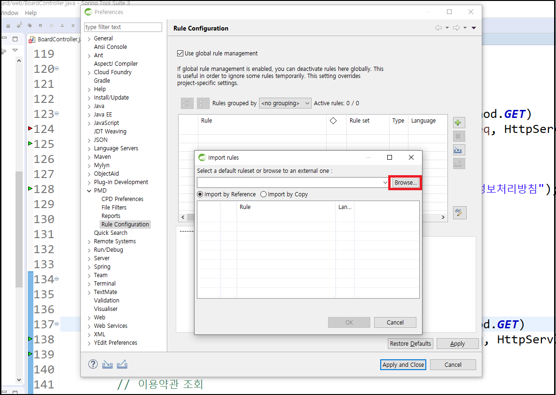Select Import by Copy radio button
This screenshot has height=395, width=556.
tap(263, 194)
